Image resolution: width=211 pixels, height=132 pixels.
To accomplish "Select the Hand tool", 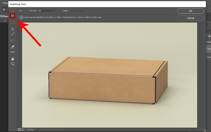I will (x=12, y=59).
